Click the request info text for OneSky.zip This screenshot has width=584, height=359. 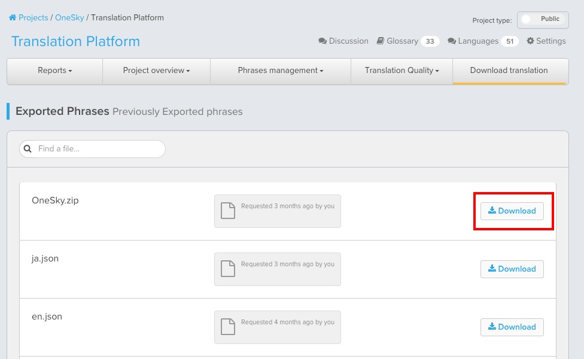tap(288, 206)
